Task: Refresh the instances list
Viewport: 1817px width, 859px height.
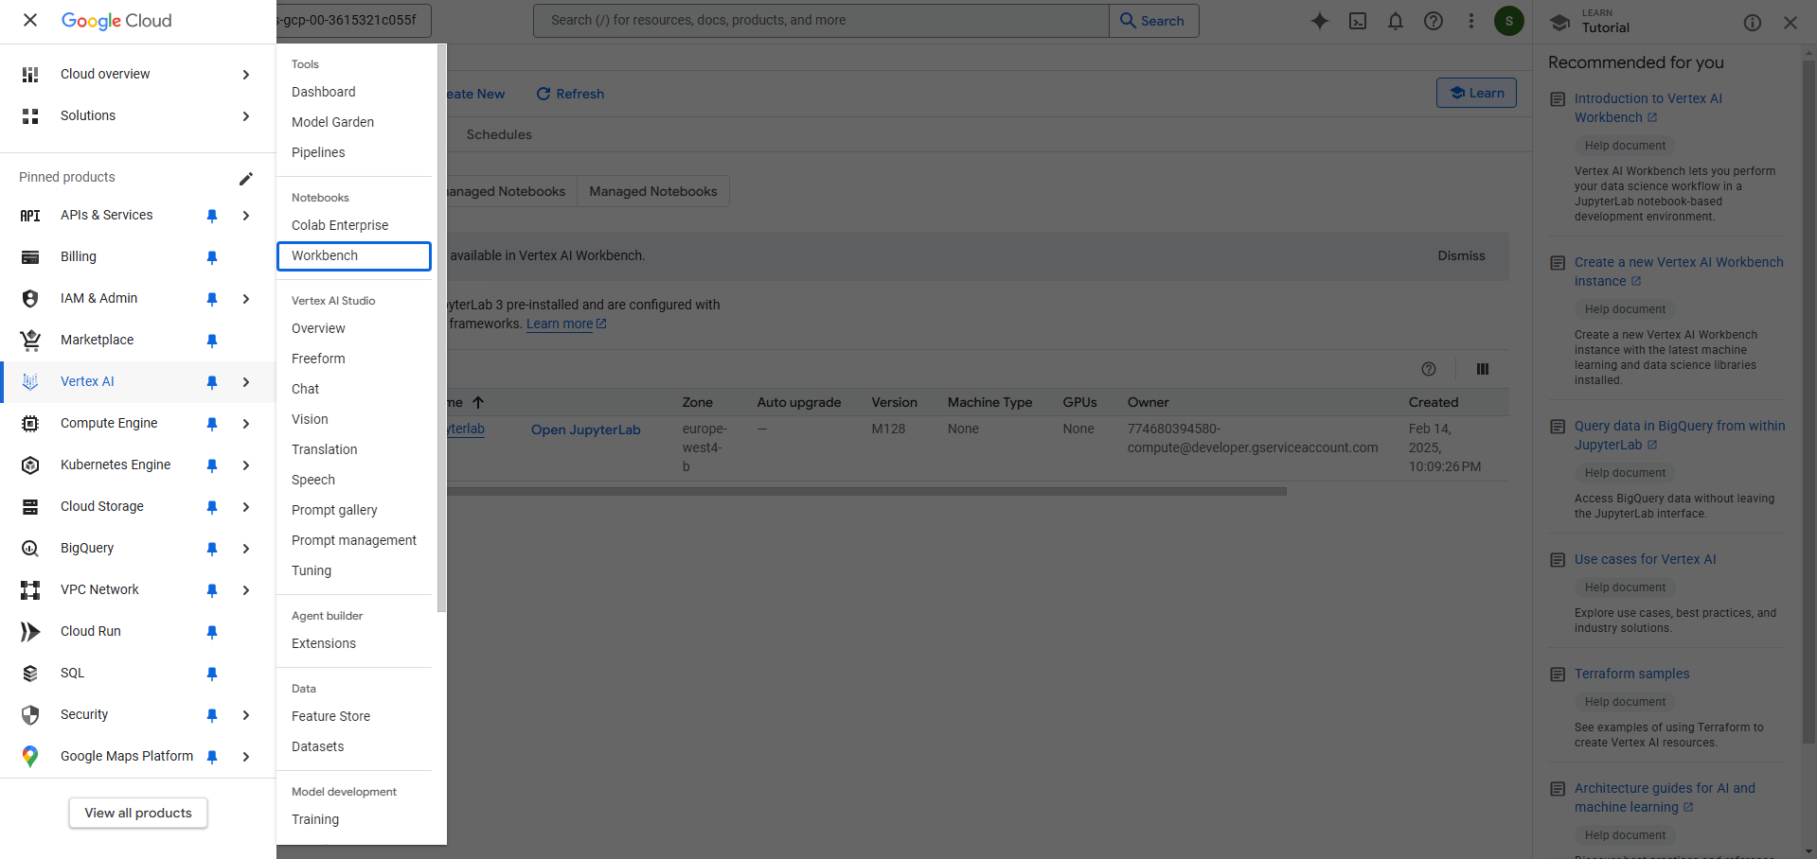Action: pos(570,94)
